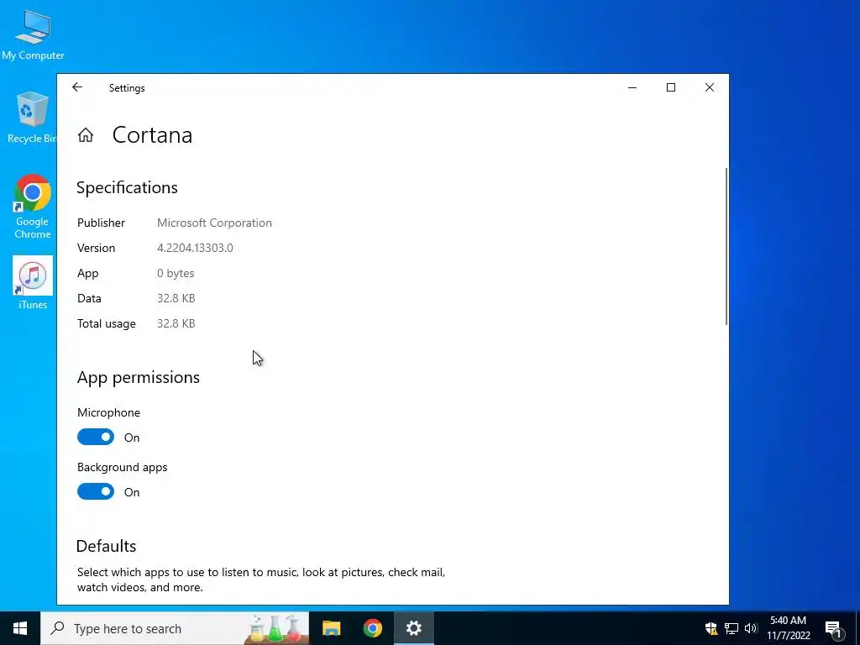Select the Google Chrome desktop shortcut
The width and height of the screenshot is (860, 645).
click(x=33, y=207)
